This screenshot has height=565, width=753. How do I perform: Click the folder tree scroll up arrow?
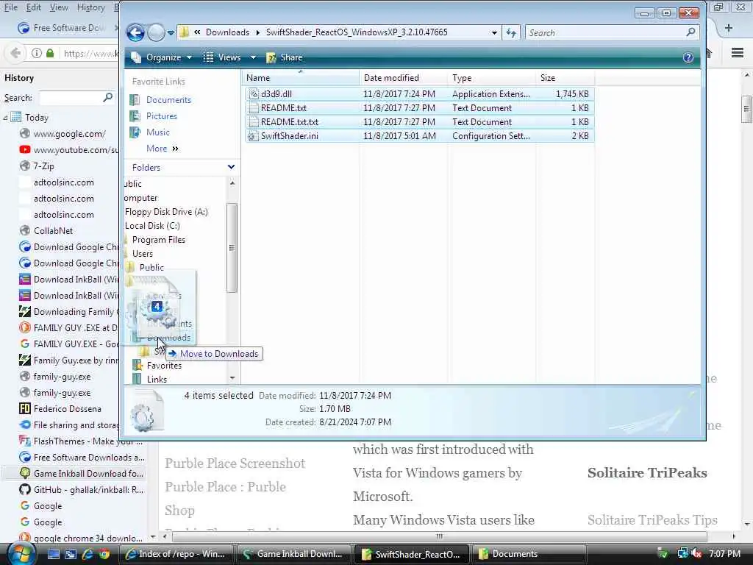232,183
